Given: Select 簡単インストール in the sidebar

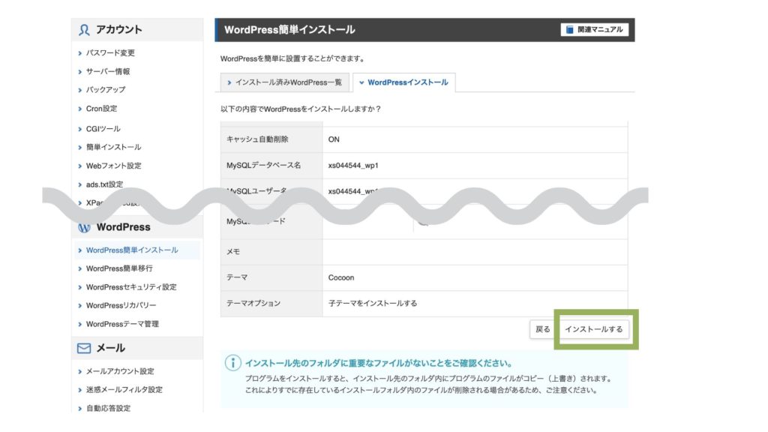Looking at the screenshot, I should 113,147.
